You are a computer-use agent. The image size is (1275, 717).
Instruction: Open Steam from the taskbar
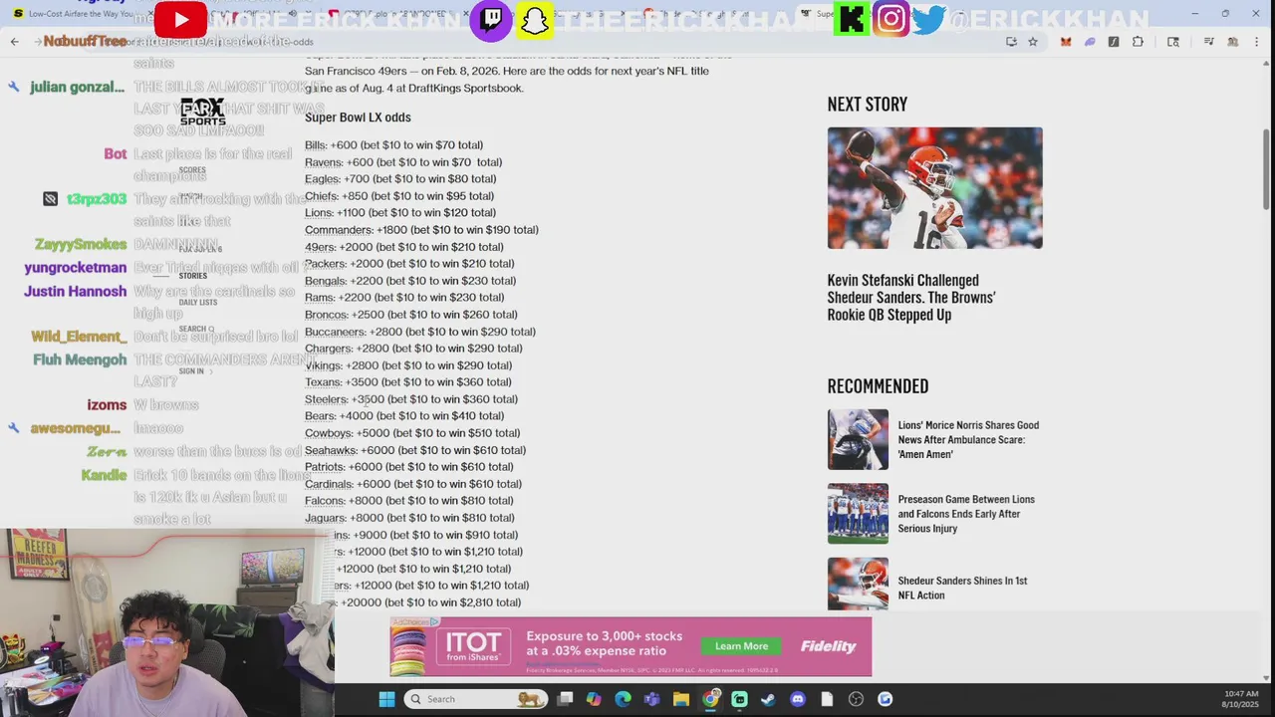pyautogui.click(x=768, y=699)
